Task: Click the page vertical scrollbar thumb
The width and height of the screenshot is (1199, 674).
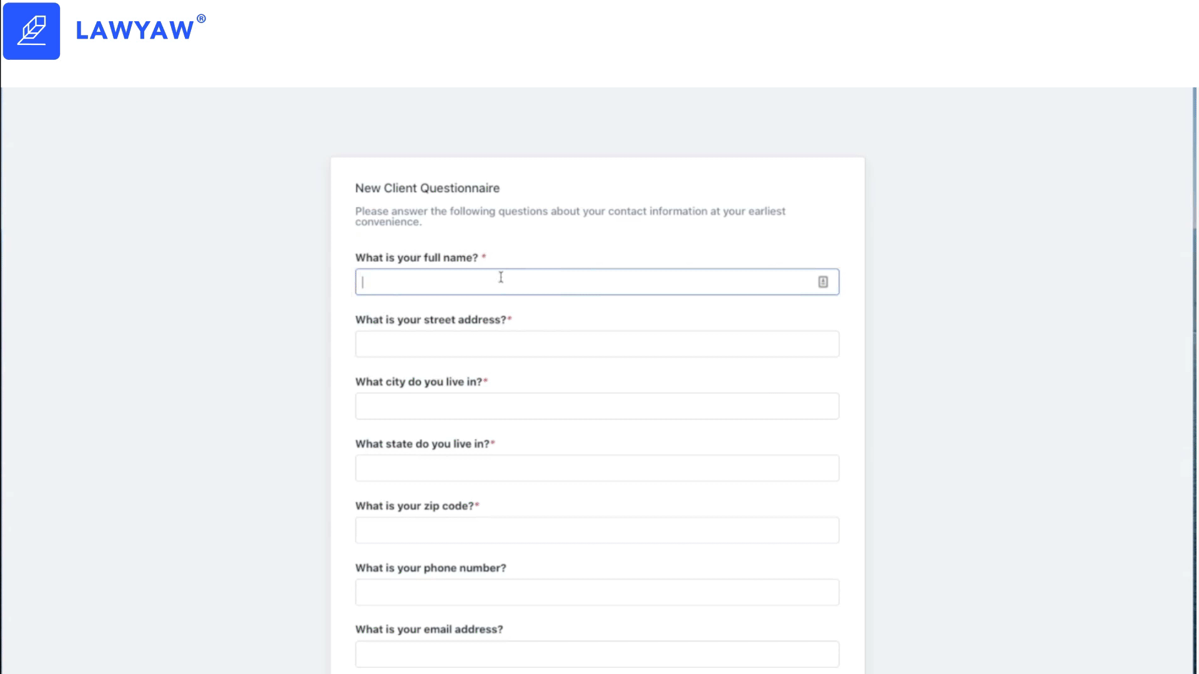Action: 1195,157
